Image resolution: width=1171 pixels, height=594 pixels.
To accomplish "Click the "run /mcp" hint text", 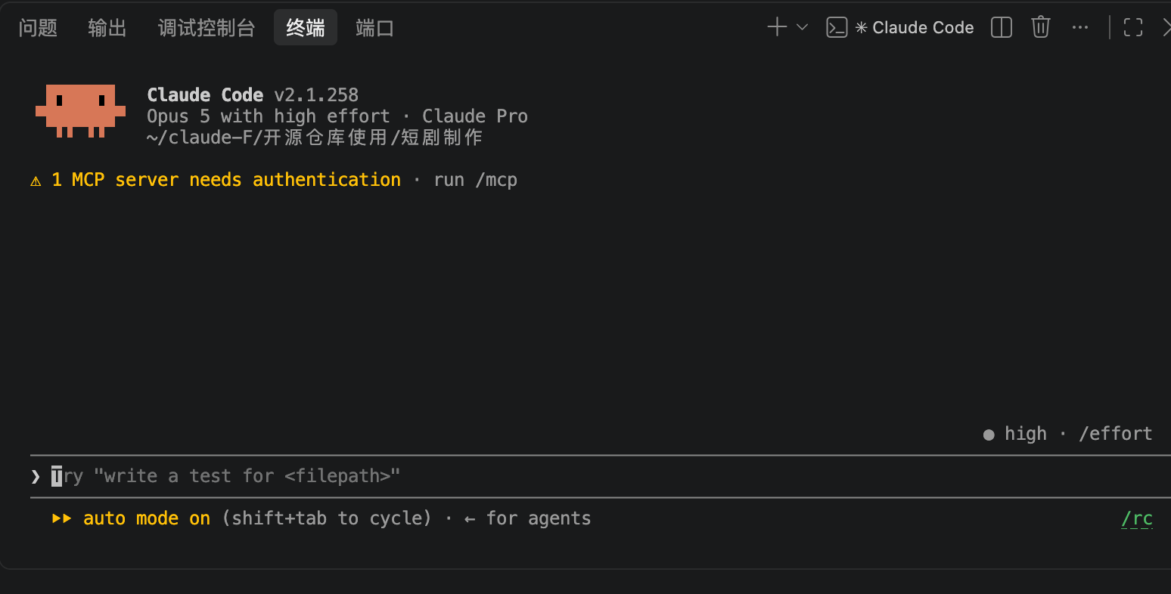I will 476,180.
